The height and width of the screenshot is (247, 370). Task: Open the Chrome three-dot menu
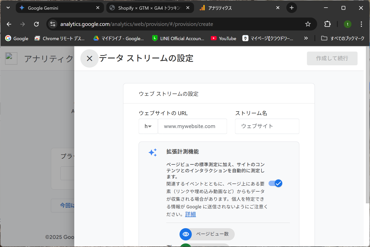[361, 24]
